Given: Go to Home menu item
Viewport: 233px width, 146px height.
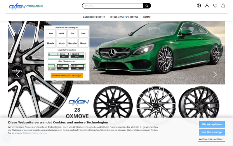Looking at the screenshot, I should click(x=147, y=17).
